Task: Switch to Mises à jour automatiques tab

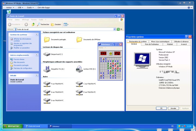Action: click(x=160, y=41)
